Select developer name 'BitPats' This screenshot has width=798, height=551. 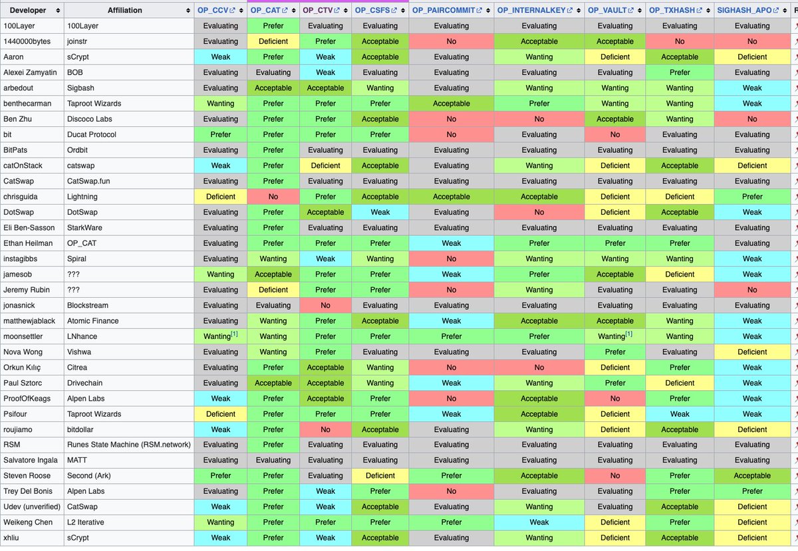[16, 150]
